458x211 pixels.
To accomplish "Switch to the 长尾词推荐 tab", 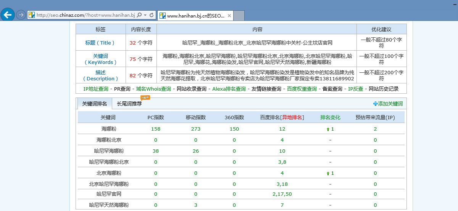I will 129,104.
